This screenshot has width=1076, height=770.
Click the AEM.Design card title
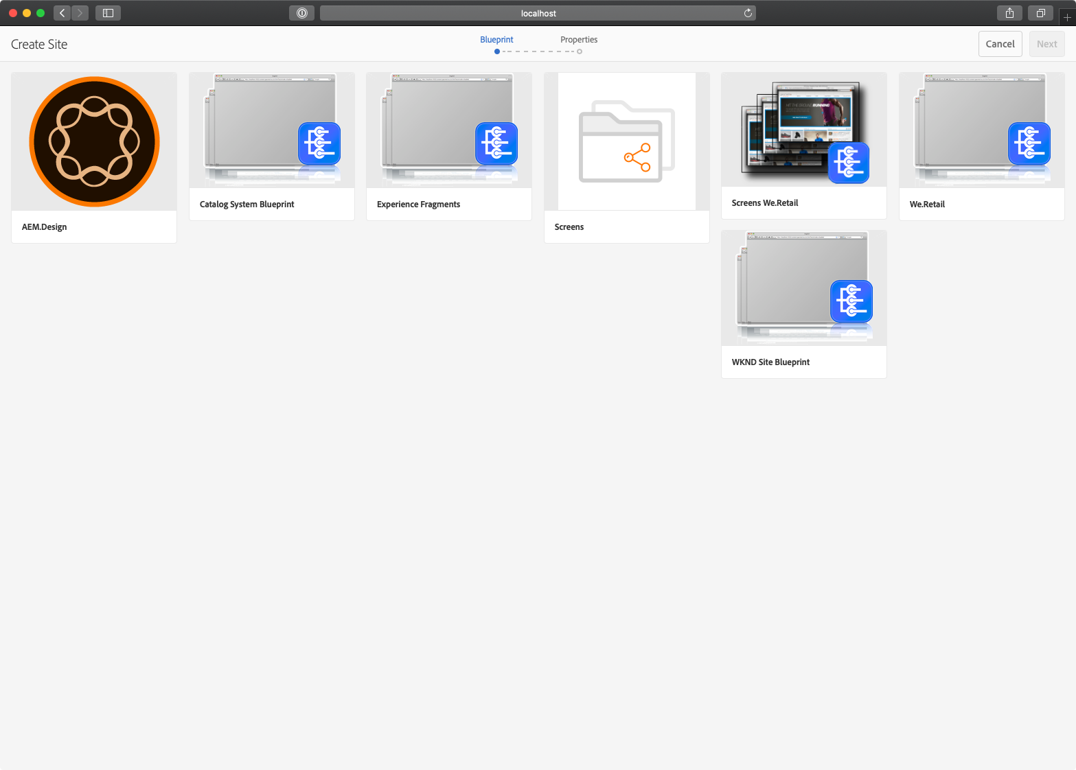(45, 227)
